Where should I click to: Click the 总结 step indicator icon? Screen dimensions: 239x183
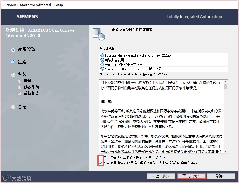pos(13,107)
